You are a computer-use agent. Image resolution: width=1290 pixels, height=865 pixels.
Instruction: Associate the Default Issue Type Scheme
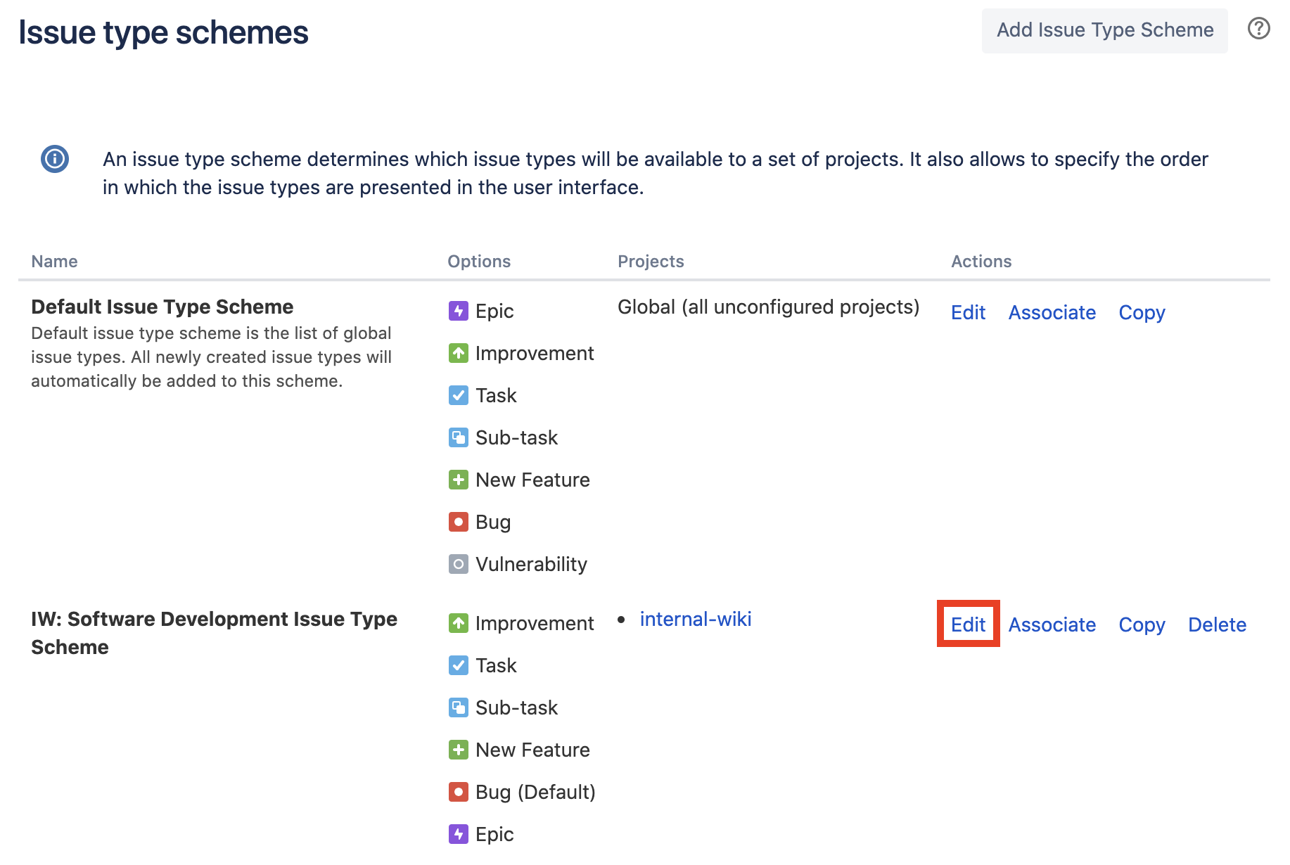1052,312
